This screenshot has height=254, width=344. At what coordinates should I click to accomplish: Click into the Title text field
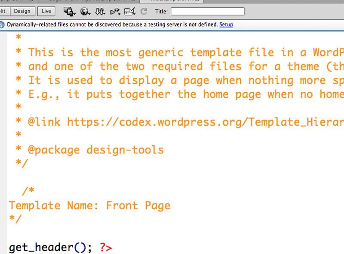(207, 12)
